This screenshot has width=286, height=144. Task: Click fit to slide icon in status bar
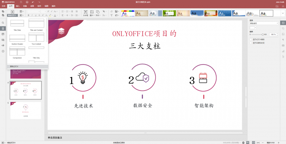tap(254, 142)
